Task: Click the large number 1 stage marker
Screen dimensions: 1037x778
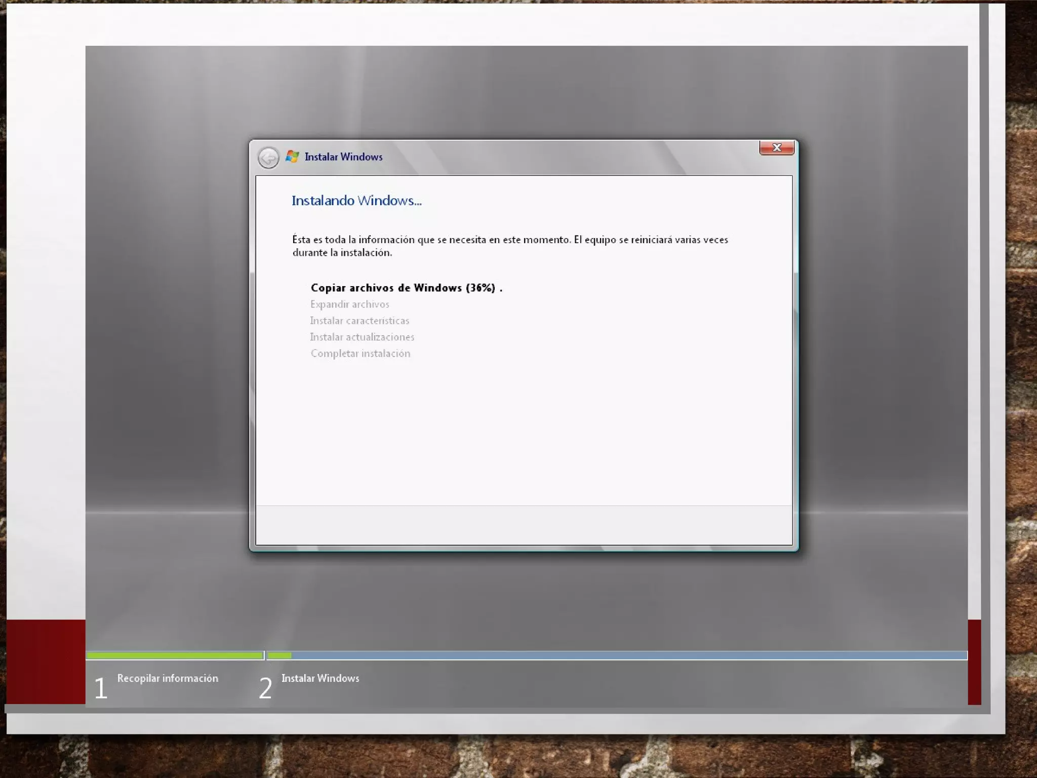Action: (x=101, y=688)
